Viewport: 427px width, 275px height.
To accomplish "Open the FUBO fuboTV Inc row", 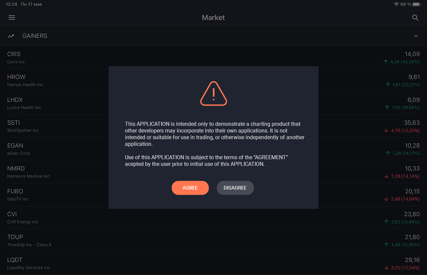I will tap(213, 195).
